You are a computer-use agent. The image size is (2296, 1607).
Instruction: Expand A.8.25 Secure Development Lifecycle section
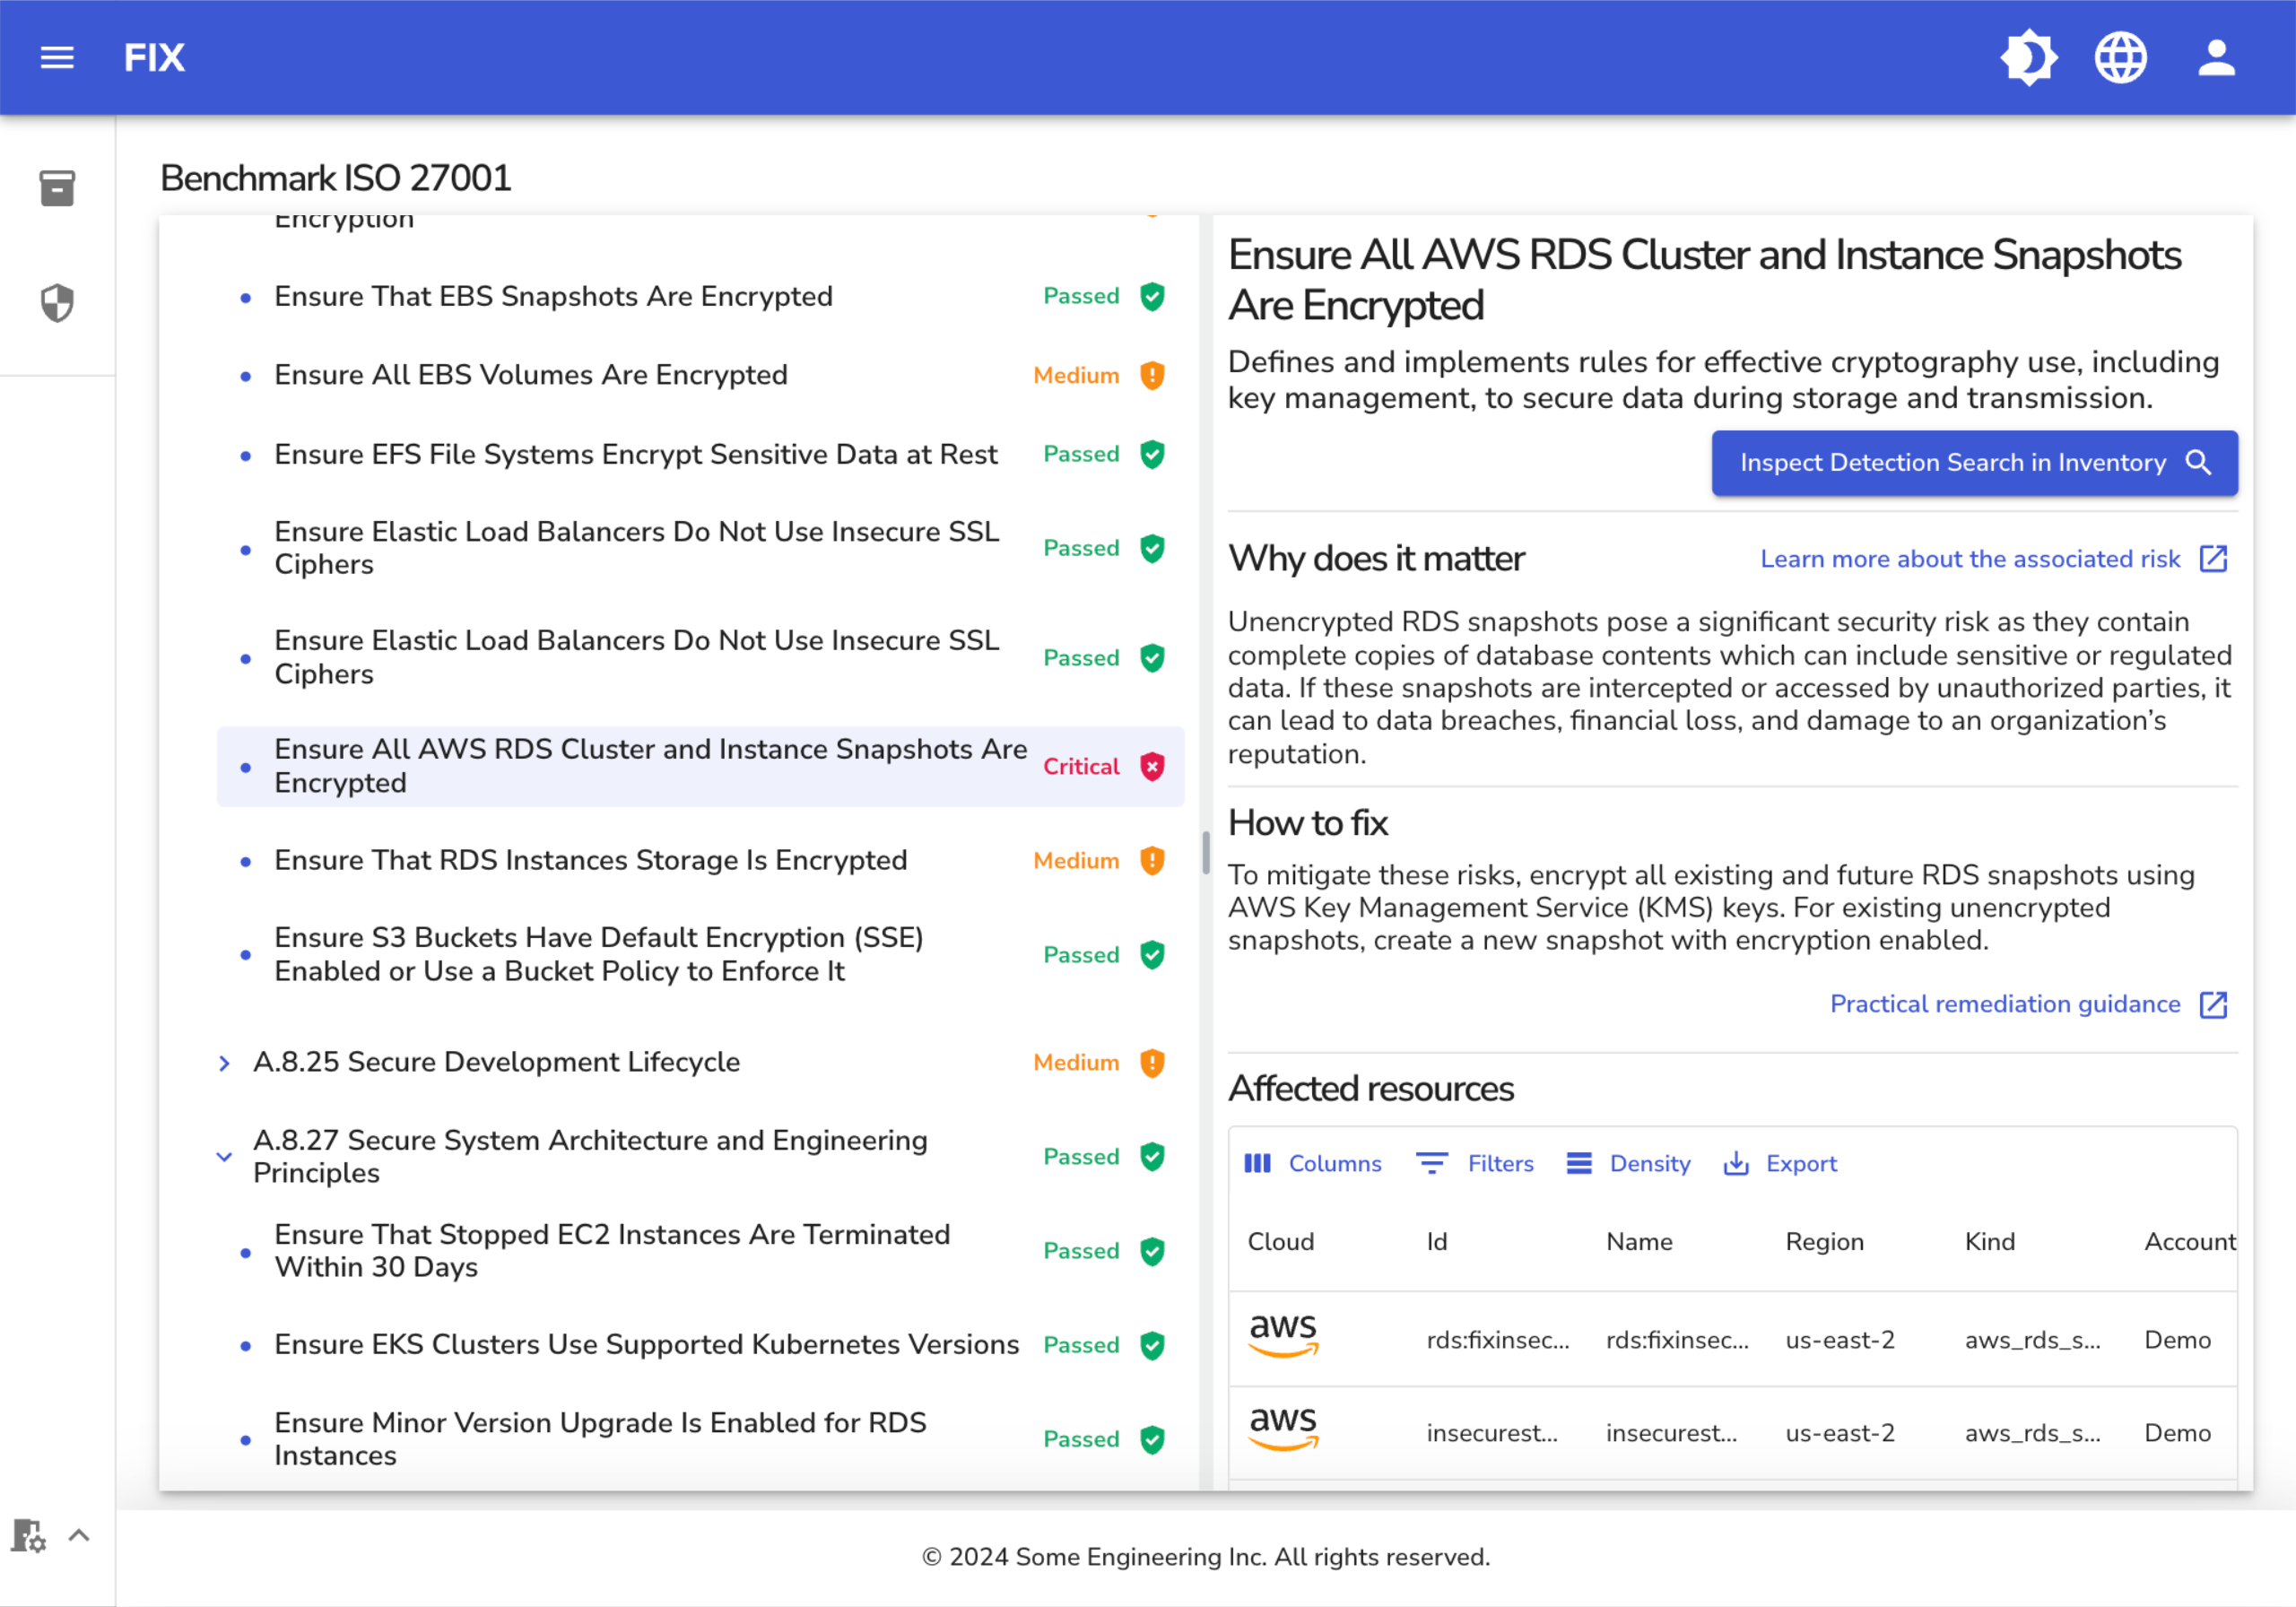coord(224,1063)
